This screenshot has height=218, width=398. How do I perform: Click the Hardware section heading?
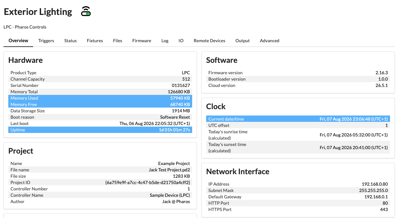25,60
